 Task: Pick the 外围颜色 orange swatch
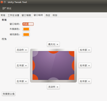pyautogui.click(x=26, y=29)
